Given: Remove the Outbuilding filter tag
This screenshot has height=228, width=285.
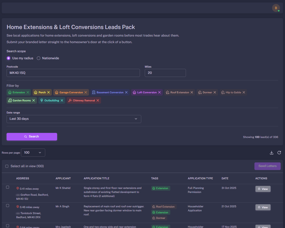Looking at the screenshot, I should pyautogui.click(x=62, y=100).
